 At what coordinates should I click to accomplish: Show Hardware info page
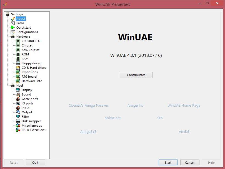32,81
